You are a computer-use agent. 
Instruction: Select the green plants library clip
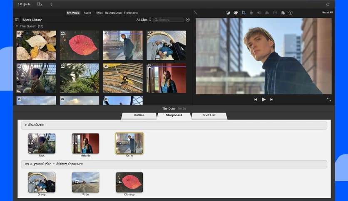[x=80, y=78]
